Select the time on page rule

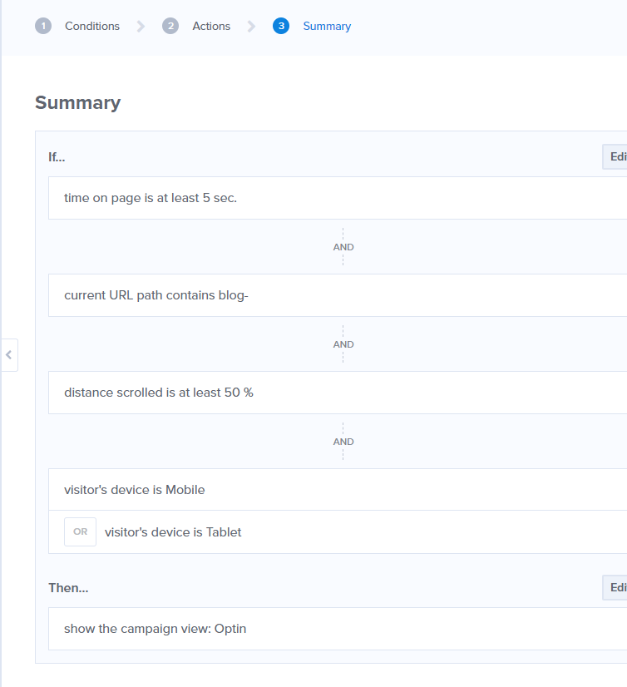pos(338,198)
